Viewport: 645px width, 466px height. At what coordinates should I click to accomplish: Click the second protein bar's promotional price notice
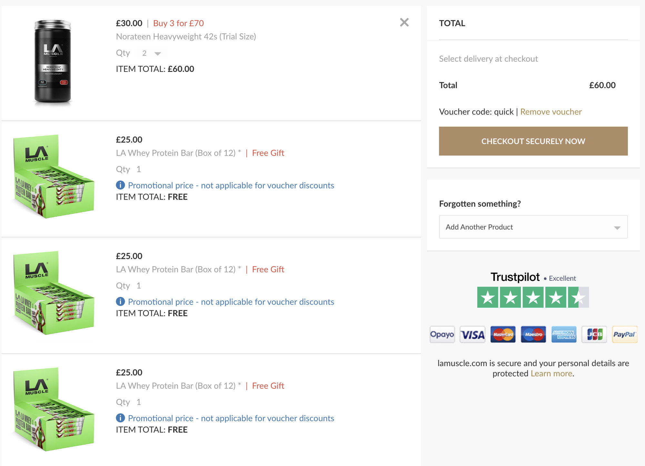[x=231, y=302]
